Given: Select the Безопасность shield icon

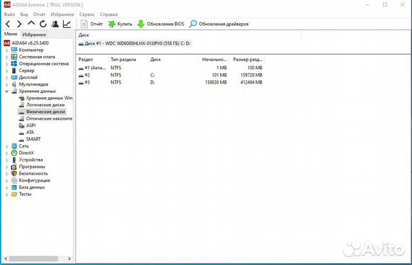Looking at the screenshot, I should click(x=14, y=173).
